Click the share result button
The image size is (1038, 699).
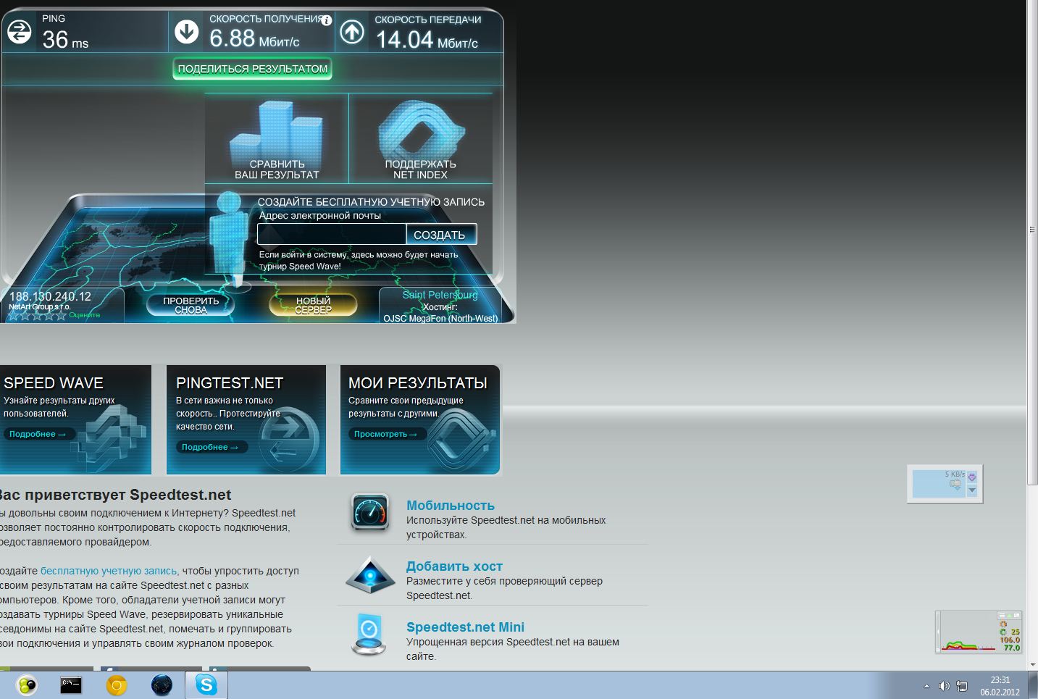pos(253,69)
